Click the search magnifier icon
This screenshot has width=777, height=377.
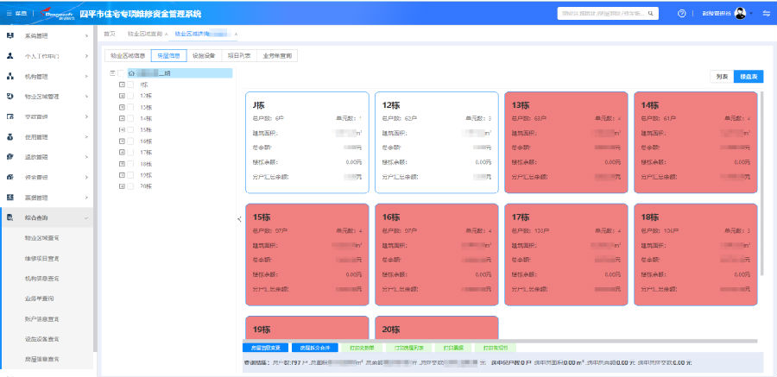[x=651, y=14]
